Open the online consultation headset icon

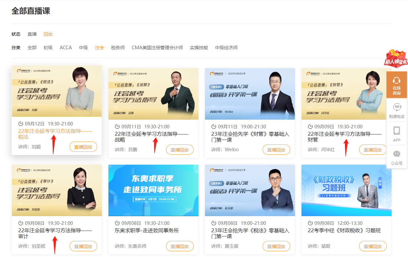(x=396, y=81)
